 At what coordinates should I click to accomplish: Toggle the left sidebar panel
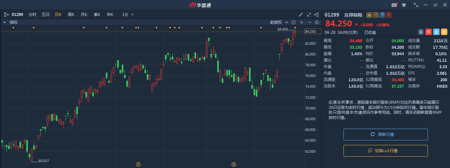pyautogui.click(x=6, y=15)
